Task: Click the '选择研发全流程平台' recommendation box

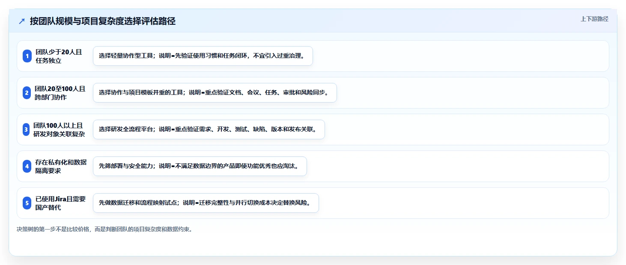Action: [x=209, y=130]
